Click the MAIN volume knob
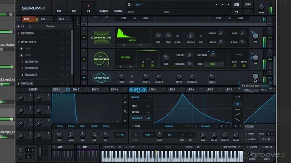 [261, 7]
